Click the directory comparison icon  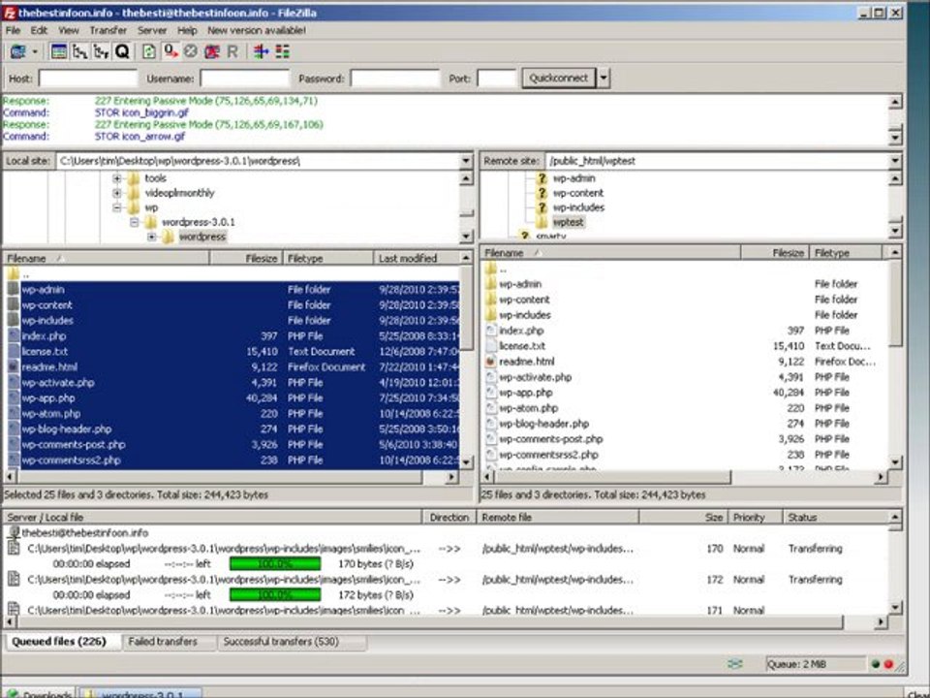261,51
